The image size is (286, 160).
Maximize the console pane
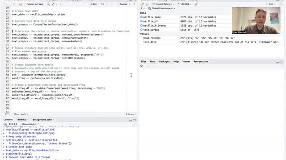134,120
